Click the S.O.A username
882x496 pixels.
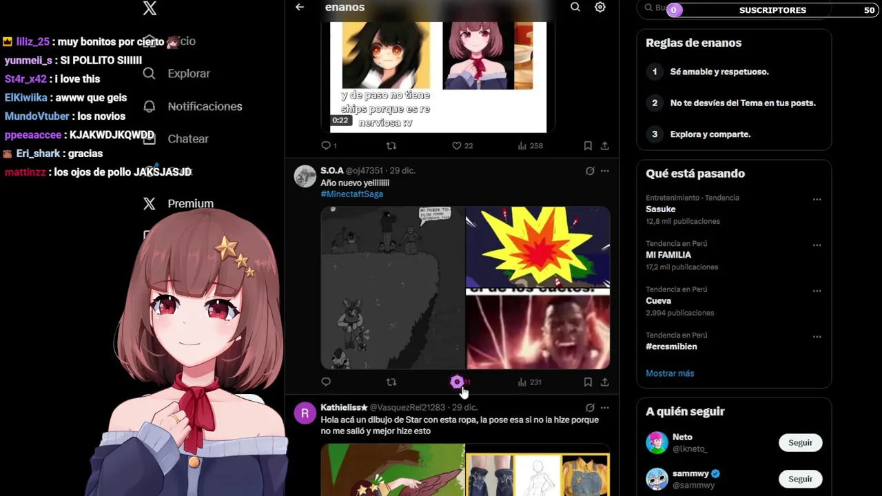(x=332, y=171)
